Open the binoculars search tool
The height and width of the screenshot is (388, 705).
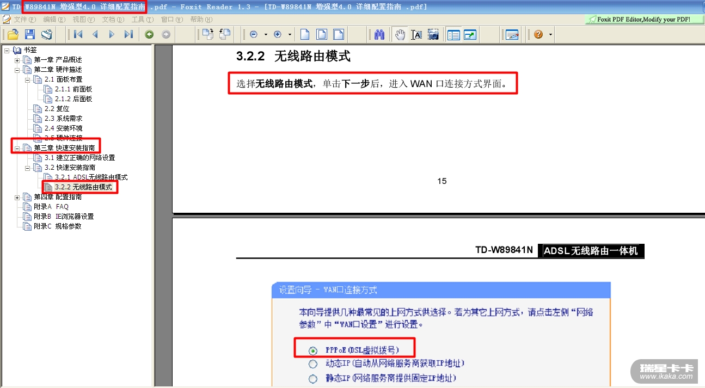(380, 34)
